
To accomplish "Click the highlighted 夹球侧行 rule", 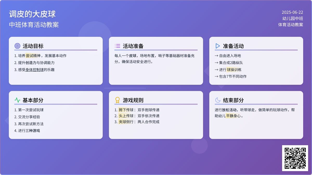I will point(126,122).
